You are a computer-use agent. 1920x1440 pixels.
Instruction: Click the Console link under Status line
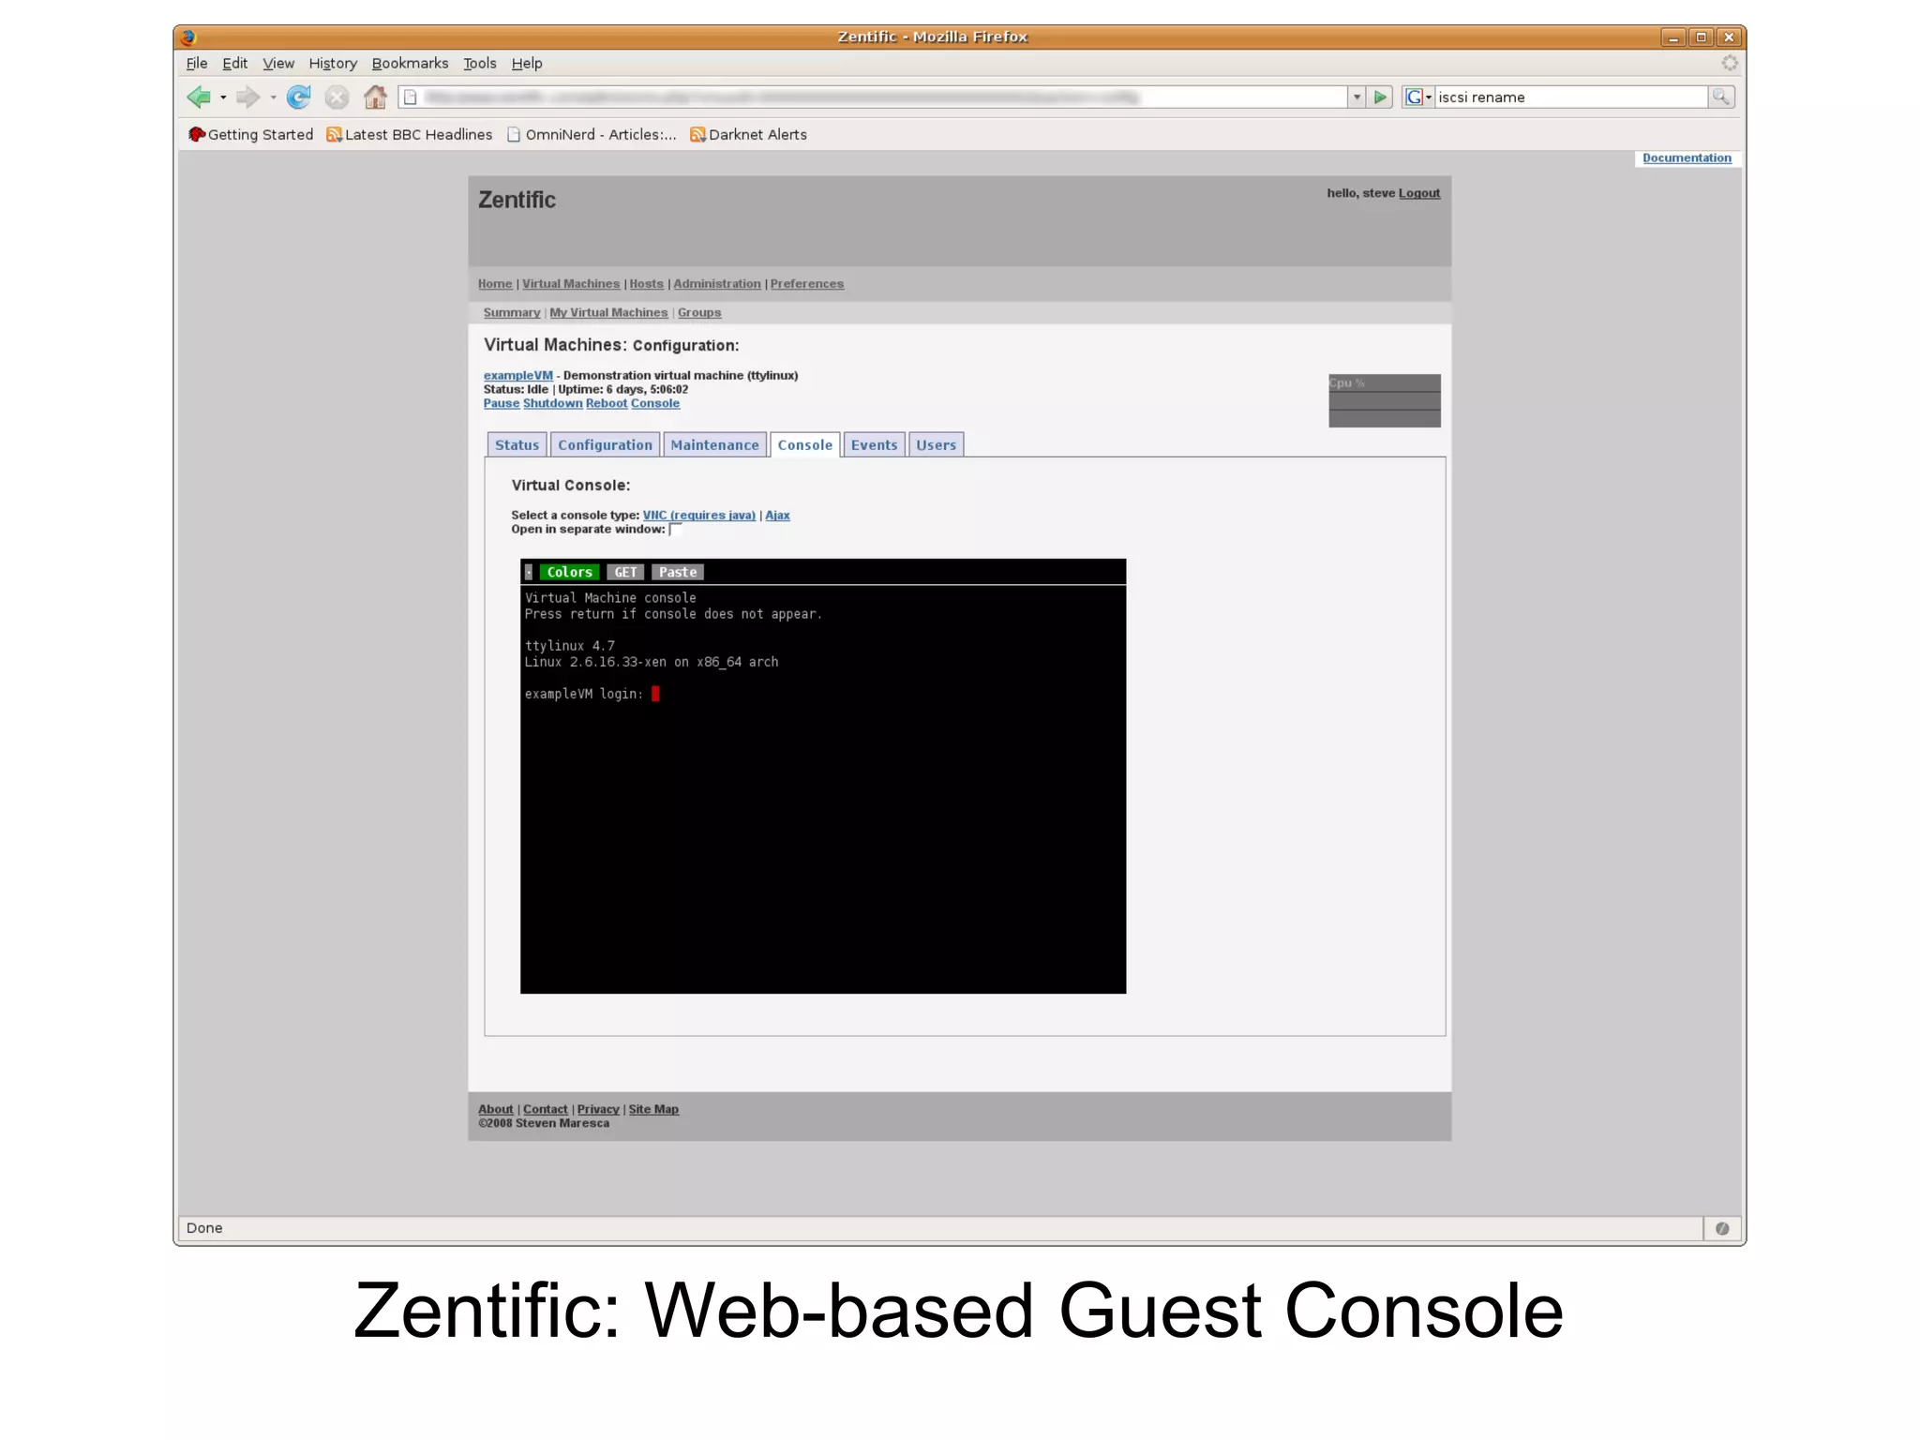[655, 403]
